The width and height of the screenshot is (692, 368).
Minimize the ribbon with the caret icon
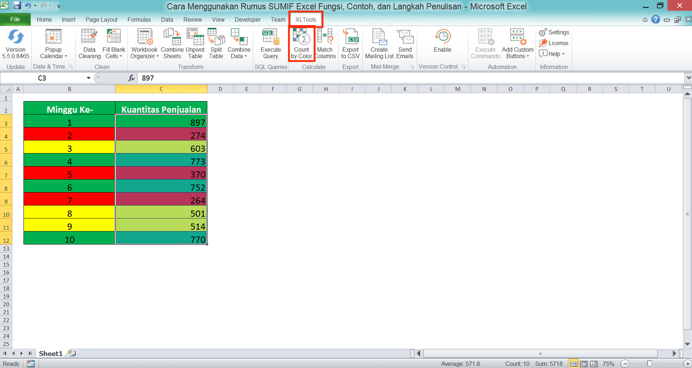click(645, 20)
